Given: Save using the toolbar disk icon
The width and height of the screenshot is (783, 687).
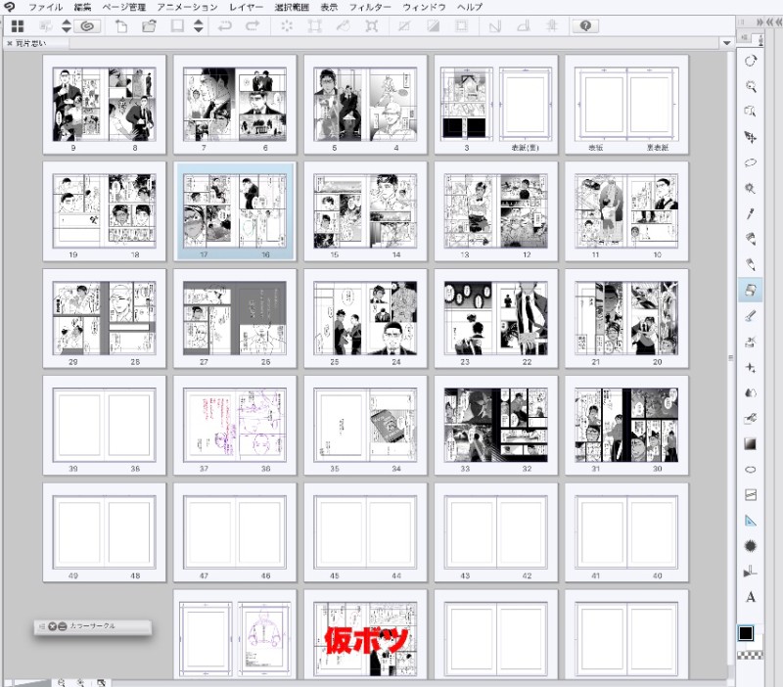Looking at the screenshot, I should 177,26.
